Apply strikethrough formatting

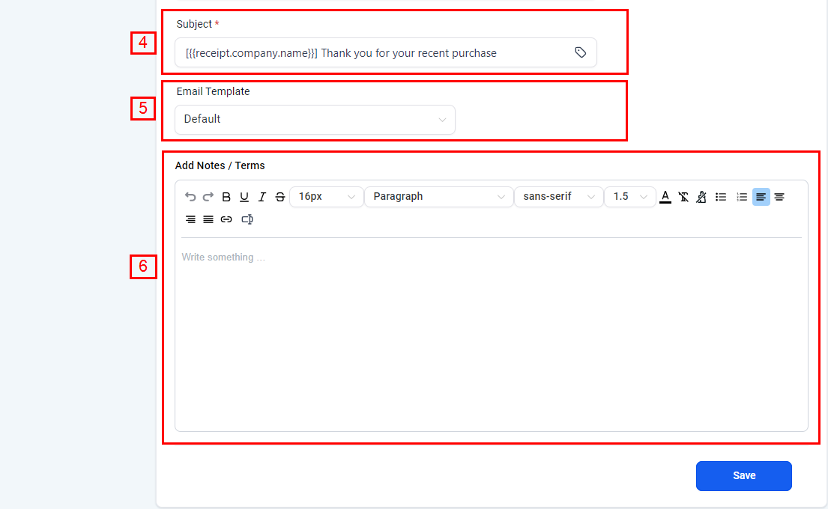click(x=280, y=197)
